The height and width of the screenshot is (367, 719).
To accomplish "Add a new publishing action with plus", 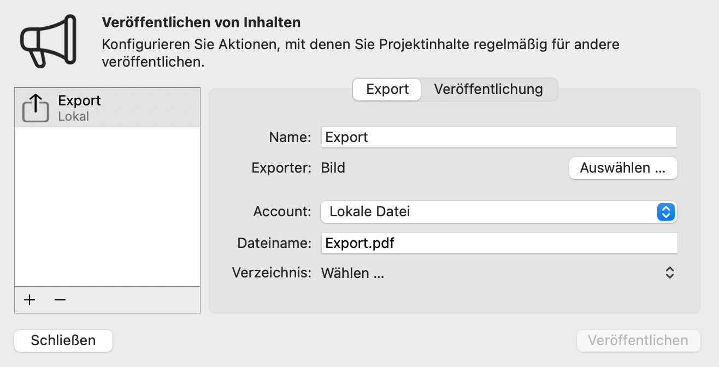I will point(30,300).
